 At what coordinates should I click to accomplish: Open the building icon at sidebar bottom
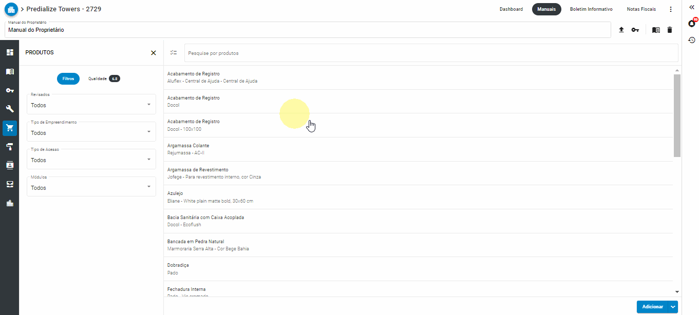point(9,202)
